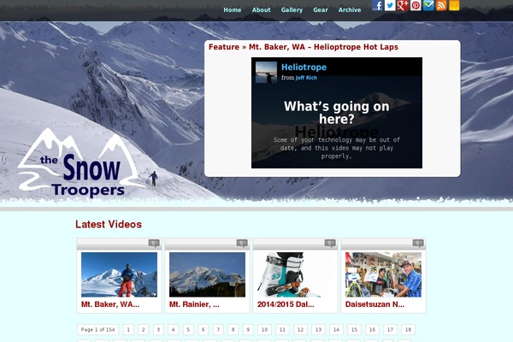Click the 'Latest Videos' heading
This screenshot has height=342, width=513.
[x=109, y=224]
